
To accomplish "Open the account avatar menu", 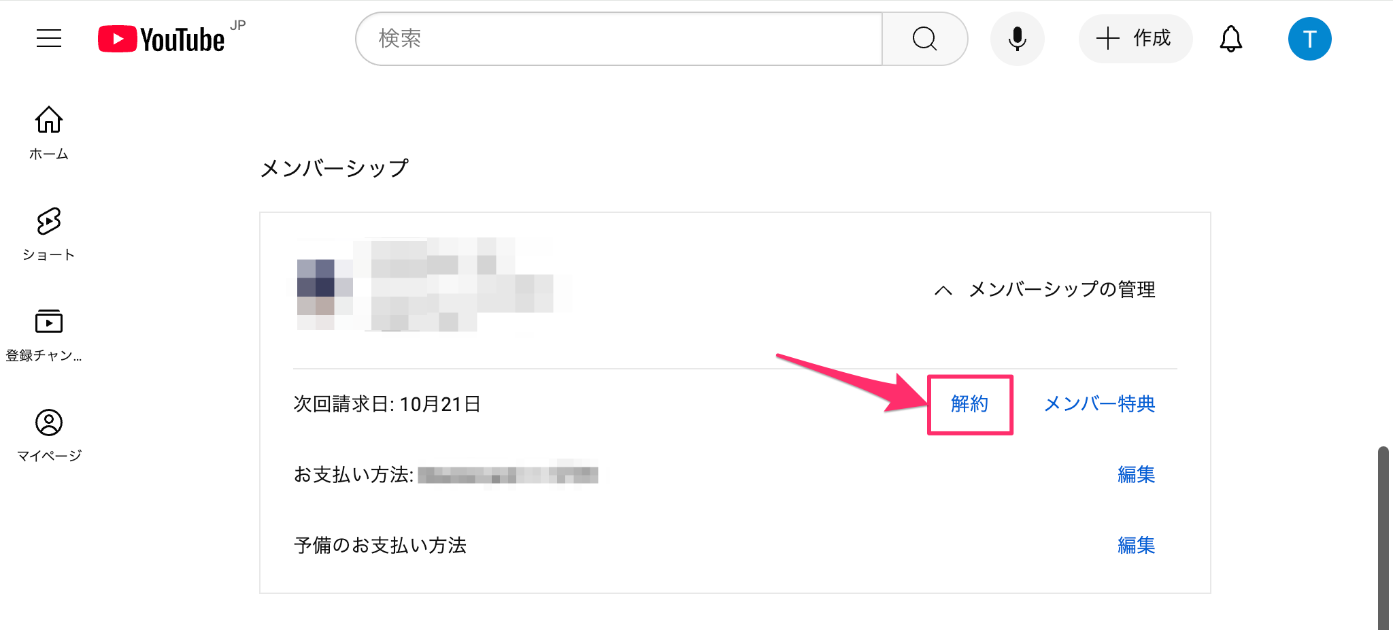I will point(1309,39).
